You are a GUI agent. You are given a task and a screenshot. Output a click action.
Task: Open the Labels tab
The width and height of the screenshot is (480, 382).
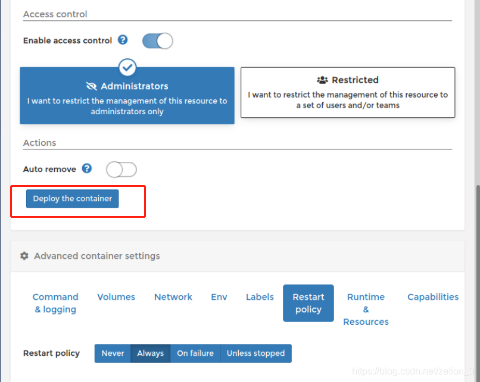260,297
